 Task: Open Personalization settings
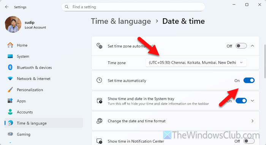point(44,90)
